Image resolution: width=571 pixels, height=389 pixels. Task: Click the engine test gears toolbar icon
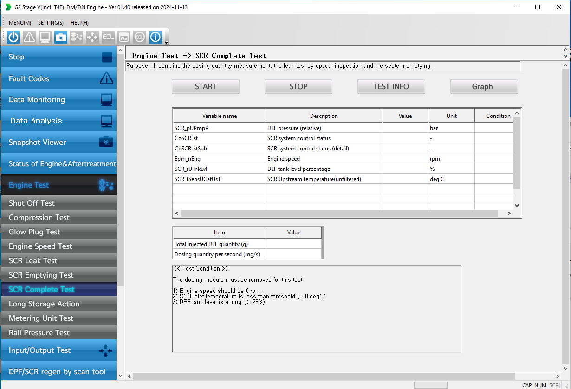pos(77,37)
